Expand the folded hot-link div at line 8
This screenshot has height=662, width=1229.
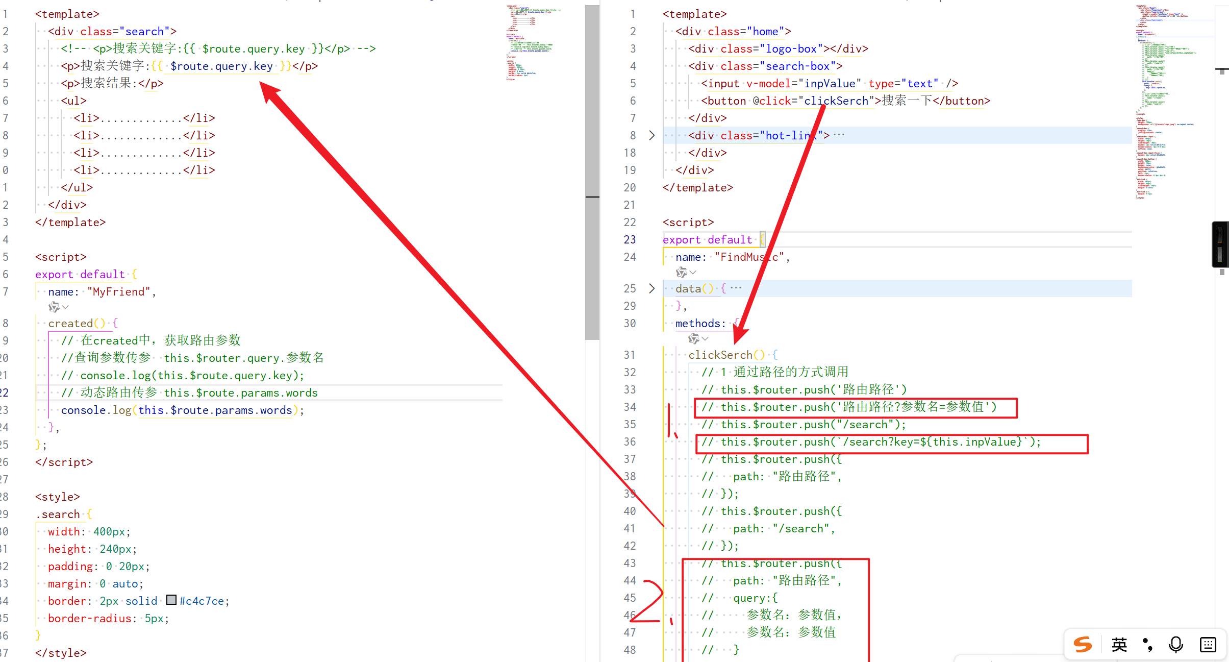[651, 135]
